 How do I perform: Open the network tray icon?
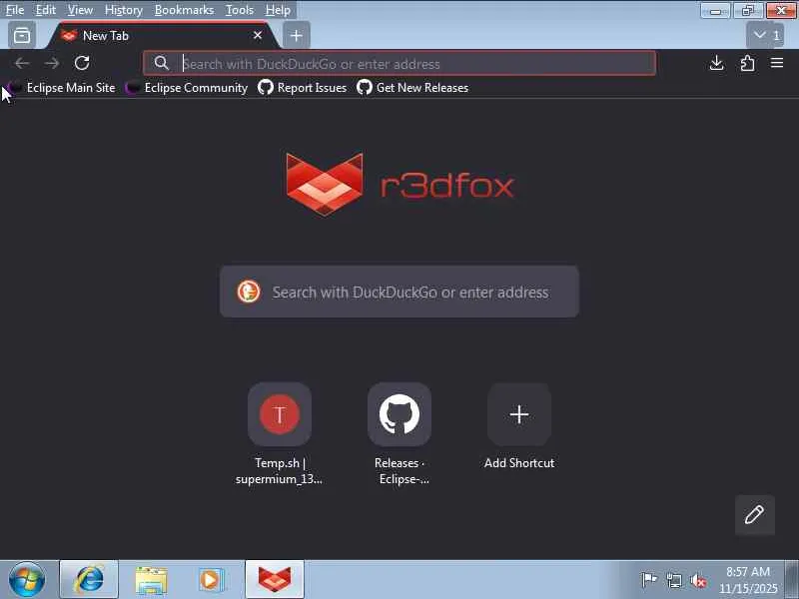pyautogui.click(x=673, y=580)
